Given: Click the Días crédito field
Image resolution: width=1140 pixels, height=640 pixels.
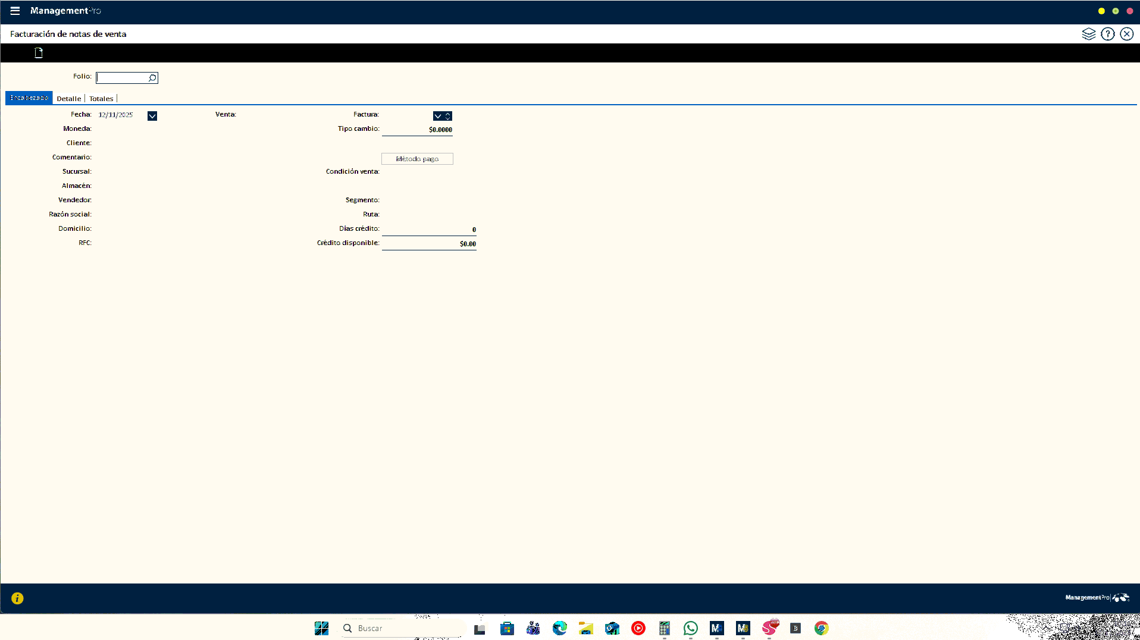Looking at the screenshot, I should (x=429, y=230).
